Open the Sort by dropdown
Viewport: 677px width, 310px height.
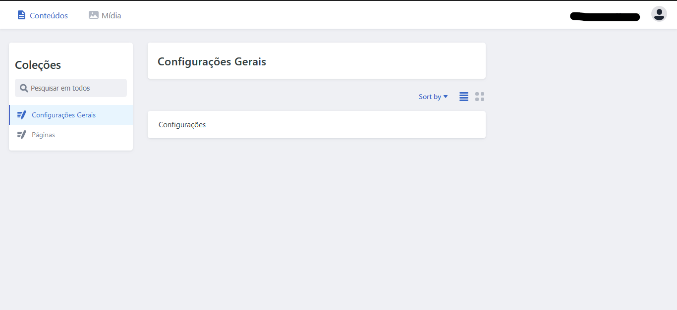[433, 97]
